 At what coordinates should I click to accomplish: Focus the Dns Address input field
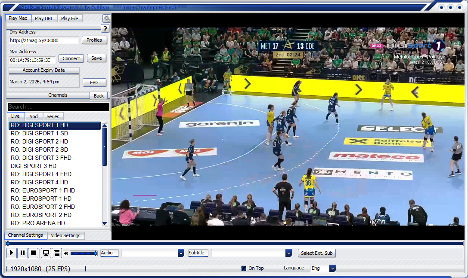(x=44, y=40)
